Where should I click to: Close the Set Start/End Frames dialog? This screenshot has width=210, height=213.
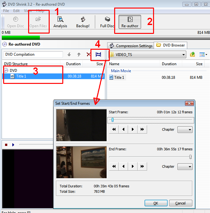tap(189, 103)
